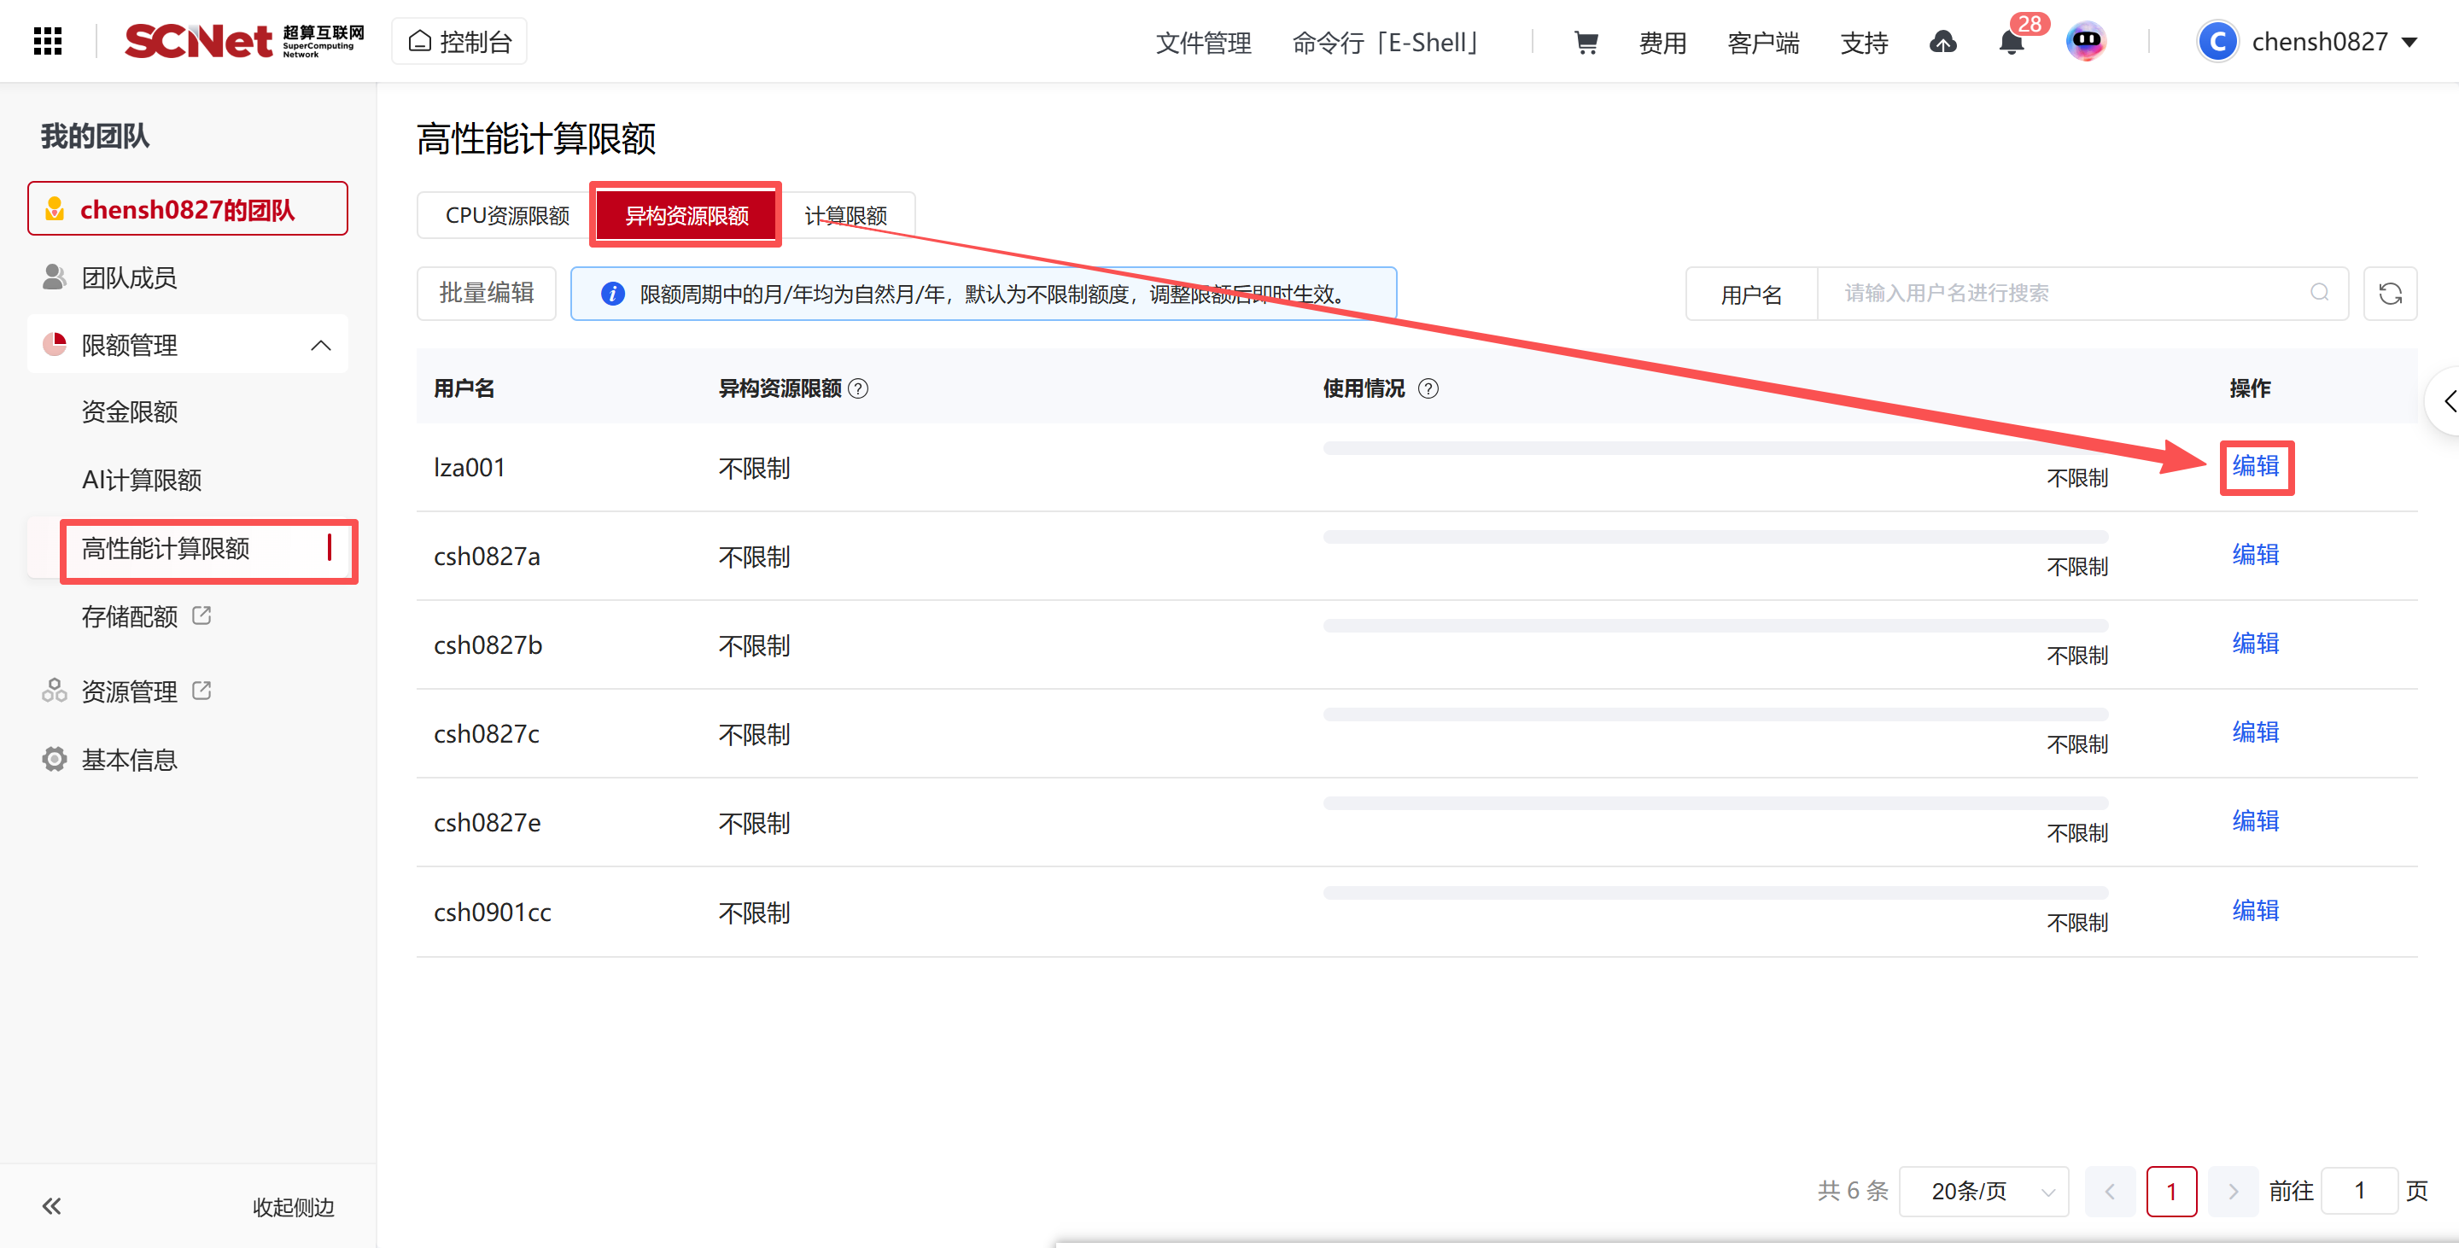Image resolution: width=2459 pixels, height=1248 pixels.
Task: Click the cloud upload icon
Action: [1942, 42]
